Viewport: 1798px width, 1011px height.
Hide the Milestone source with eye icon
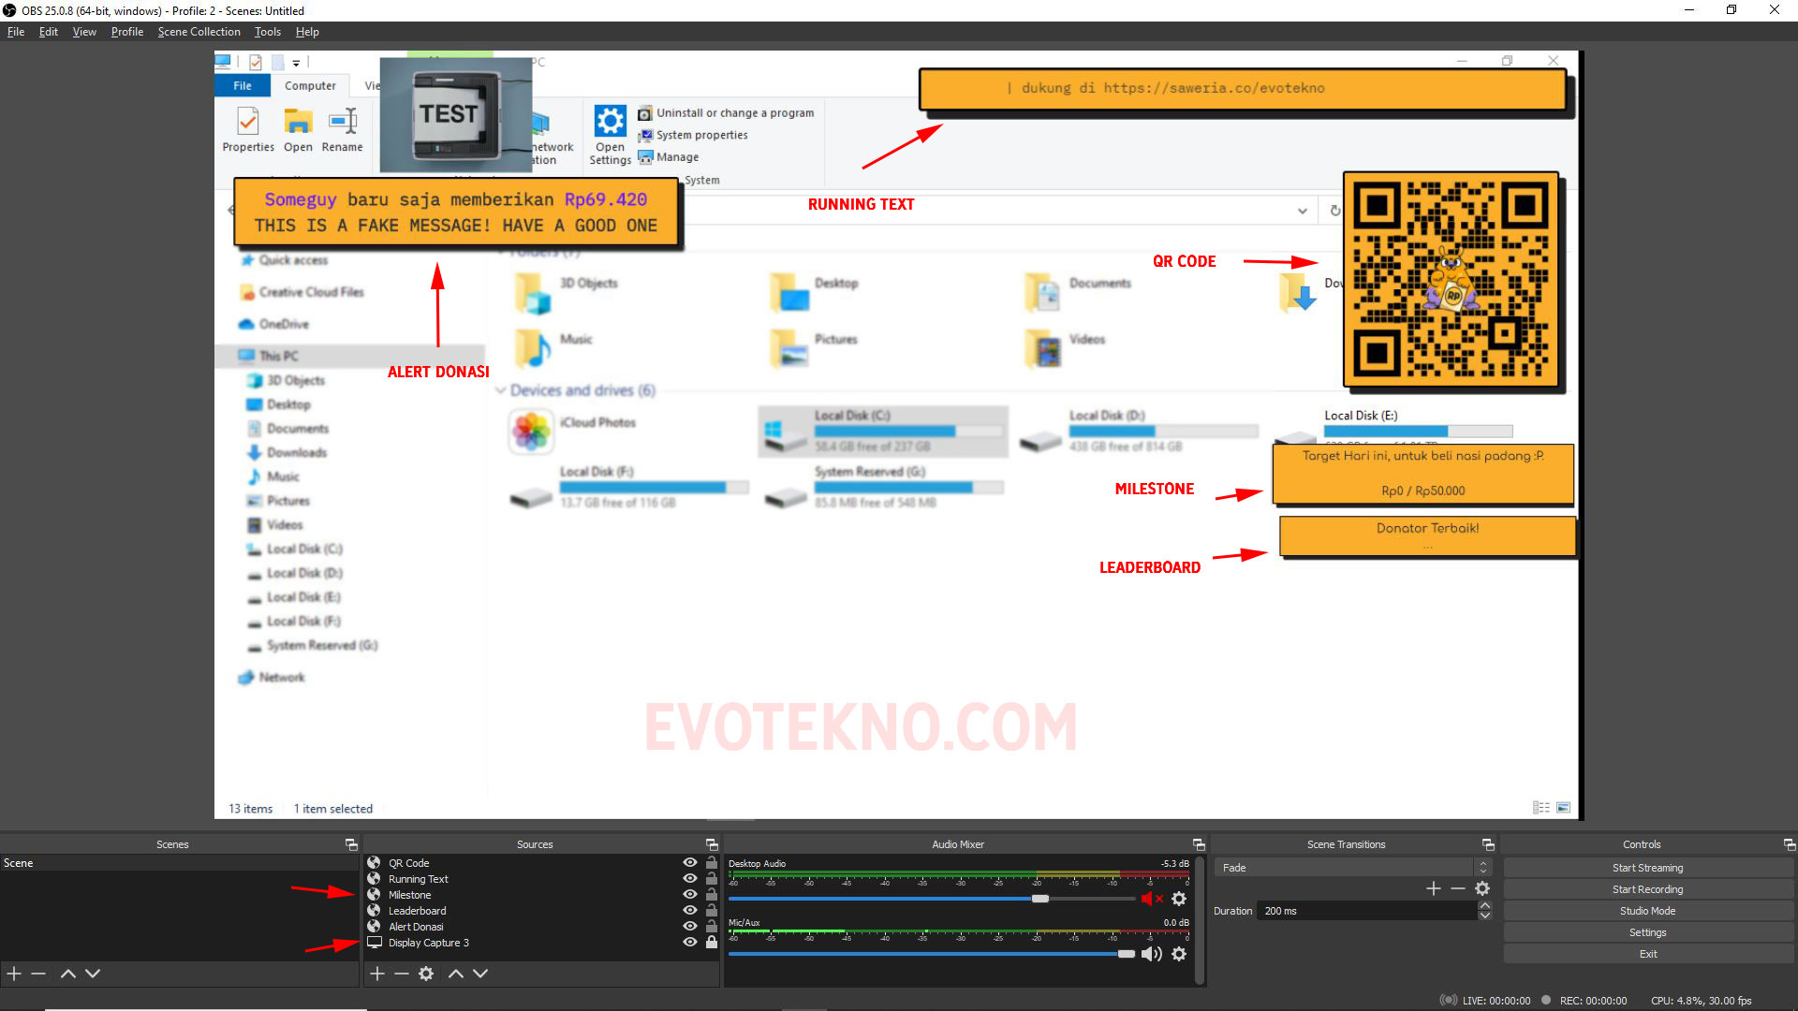coord(690,895)
